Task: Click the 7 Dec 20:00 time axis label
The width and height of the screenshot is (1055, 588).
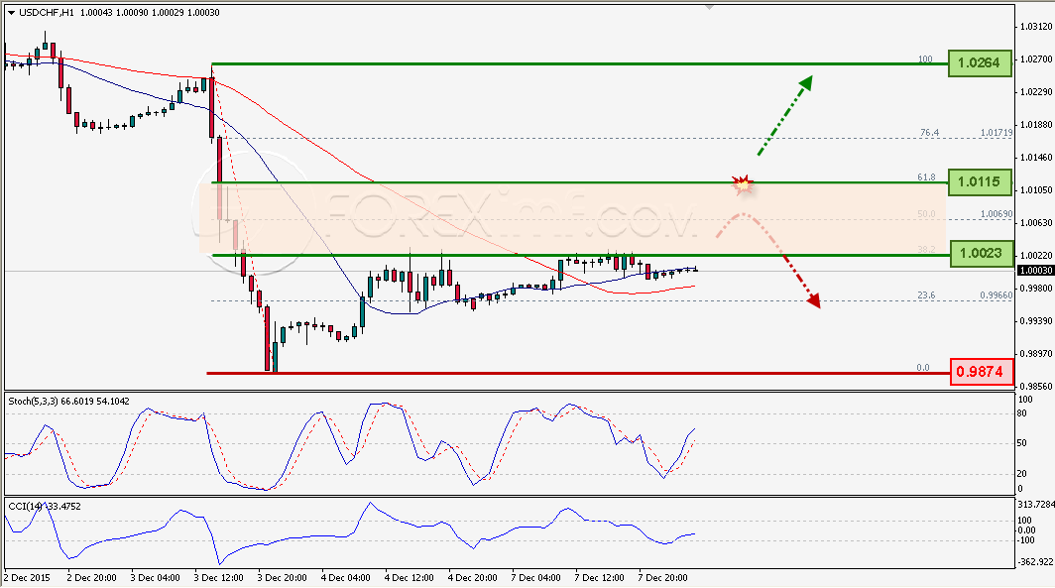Action: 662,578
